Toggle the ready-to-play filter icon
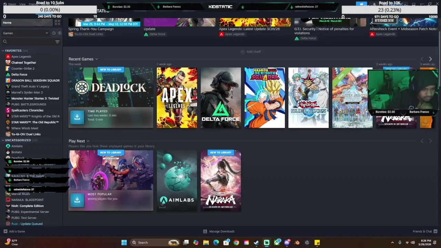The width and height of the screenshot is (441, 248). [x=60, y=33]
